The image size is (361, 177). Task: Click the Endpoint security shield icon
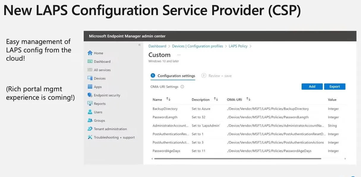point(90,95)
